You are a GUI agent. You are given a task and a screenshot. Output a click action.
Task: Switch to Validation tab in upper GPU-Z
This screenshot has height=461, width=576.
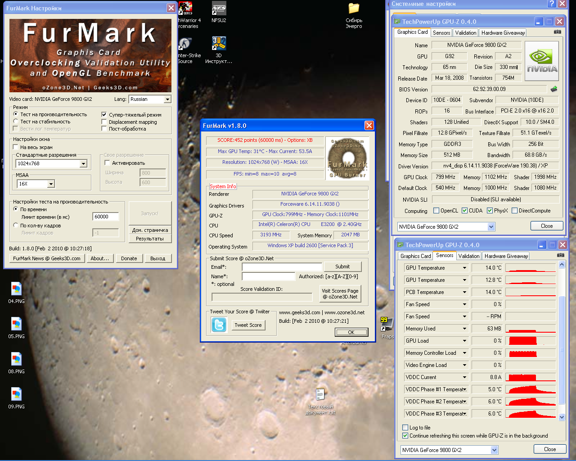coord(465,33)
